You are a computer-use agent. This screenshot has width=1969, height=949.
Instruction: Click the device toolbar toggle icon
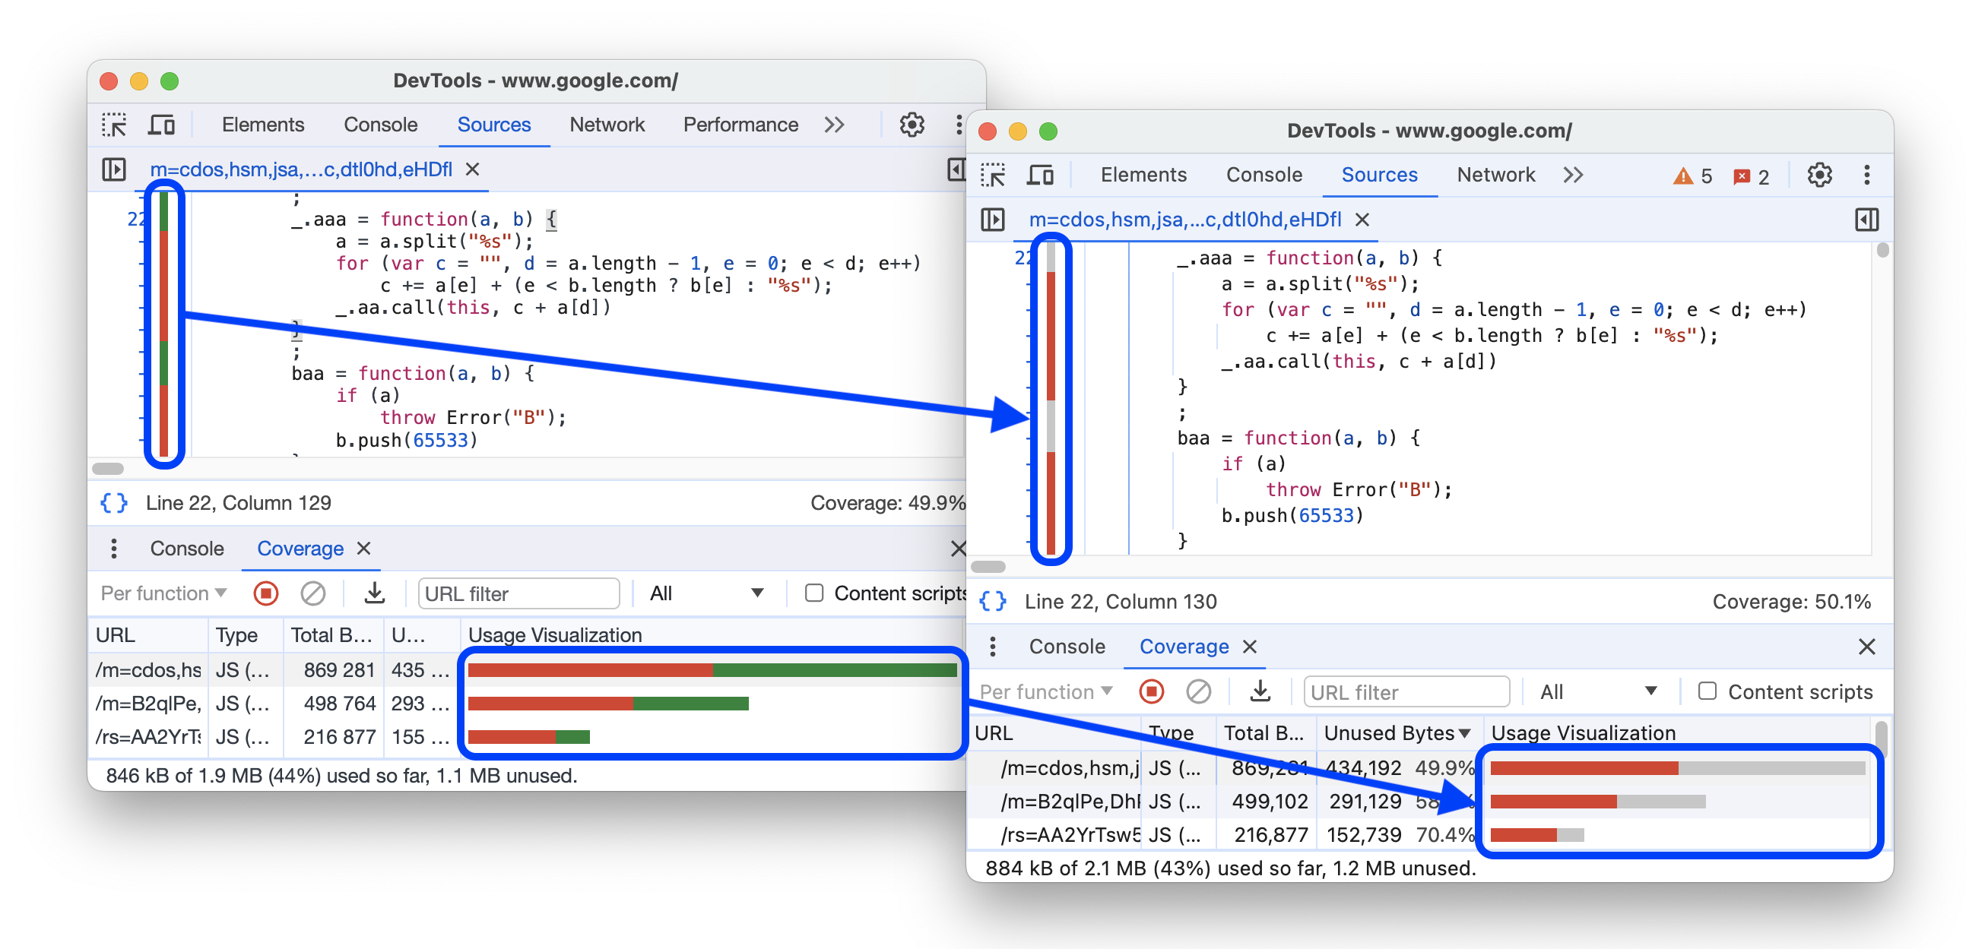point(160,123)
